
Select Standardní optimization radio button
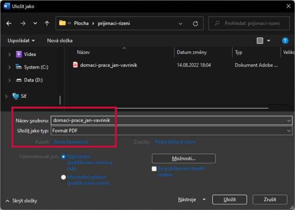pyautogui.click(x=63, y=157)
